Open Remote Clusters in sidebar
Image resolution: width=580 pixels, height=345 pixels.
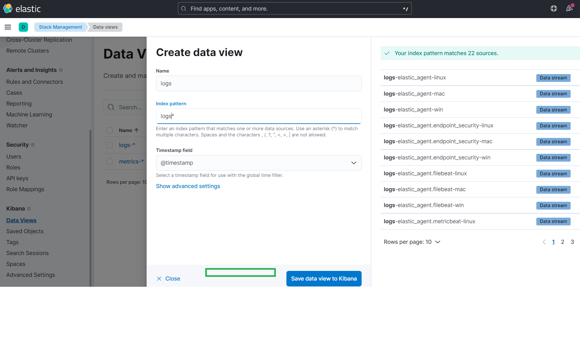coord(27,51)
